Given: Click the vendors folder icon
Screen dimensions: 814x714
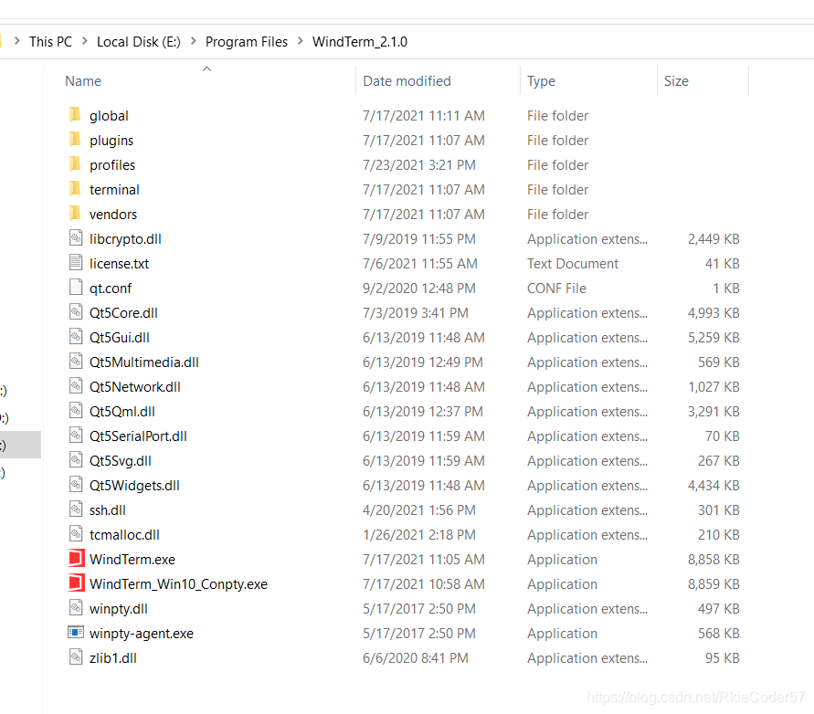Looking at the screenshot, I should point(75,214).
